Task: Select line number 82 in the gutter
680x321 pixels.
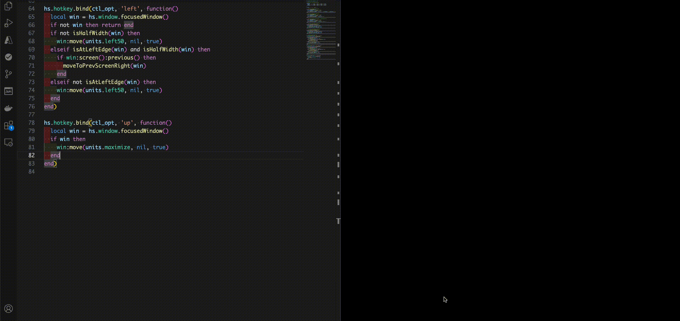Action: [32, 155]
